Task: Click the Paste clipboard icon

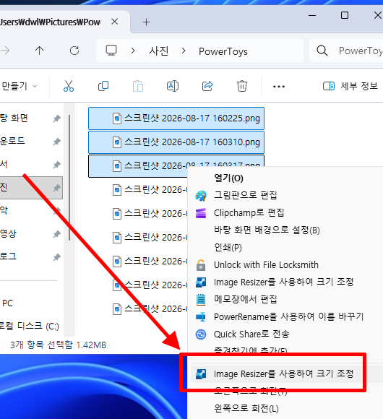Action: point(138,86)
